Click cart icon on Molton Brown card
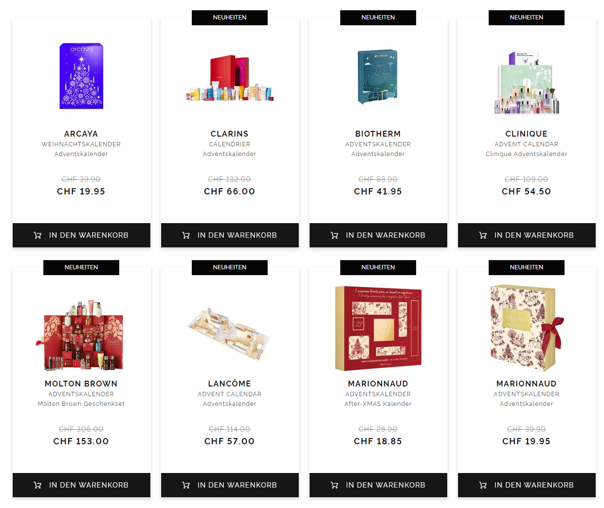 [x=37, y=485]
